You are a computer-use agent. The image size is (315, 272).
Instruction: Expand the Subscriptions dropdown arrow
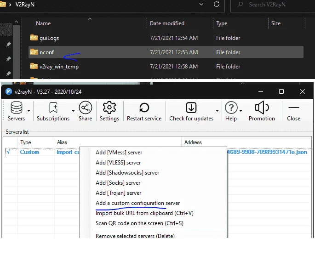pyautogui.click(x=73, y=111)
